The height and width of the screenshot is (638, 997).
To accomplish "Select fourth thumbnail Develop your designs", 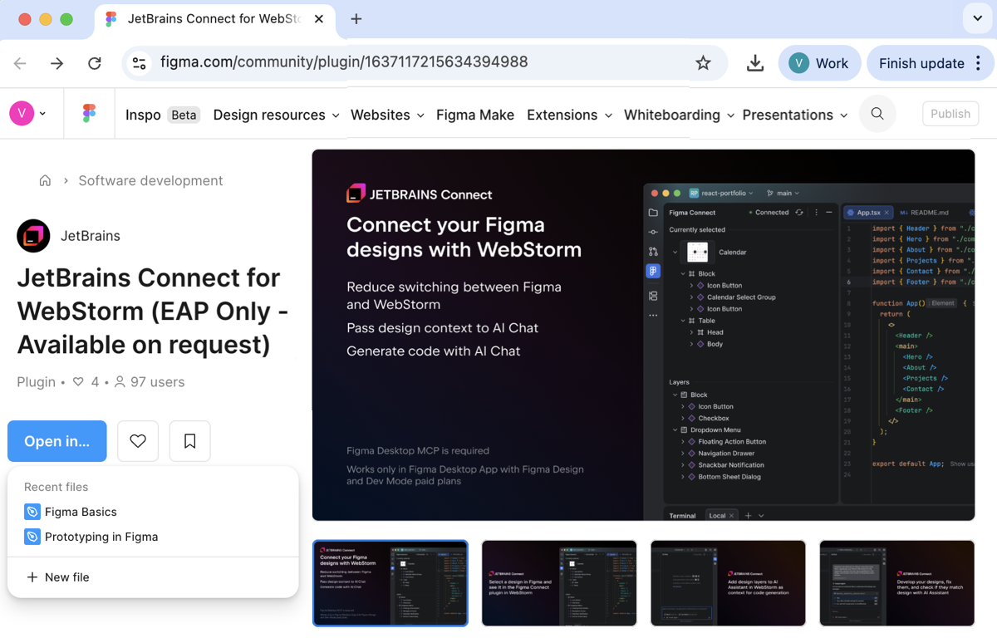I will pos(896,583).
